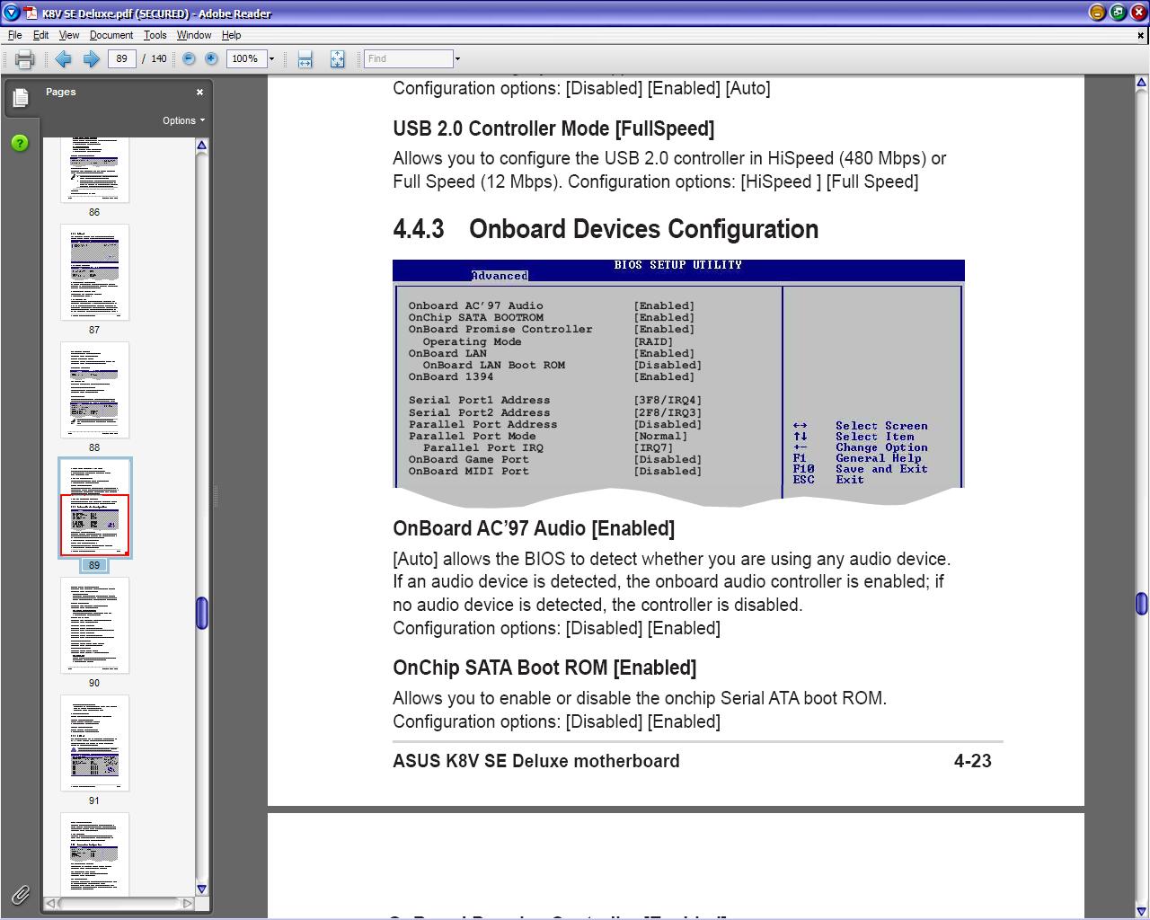This screenshot has height=920, width=1150.
Task: Click the '[RAID]' value in BIOS figure
Action: tap(653, 341)
